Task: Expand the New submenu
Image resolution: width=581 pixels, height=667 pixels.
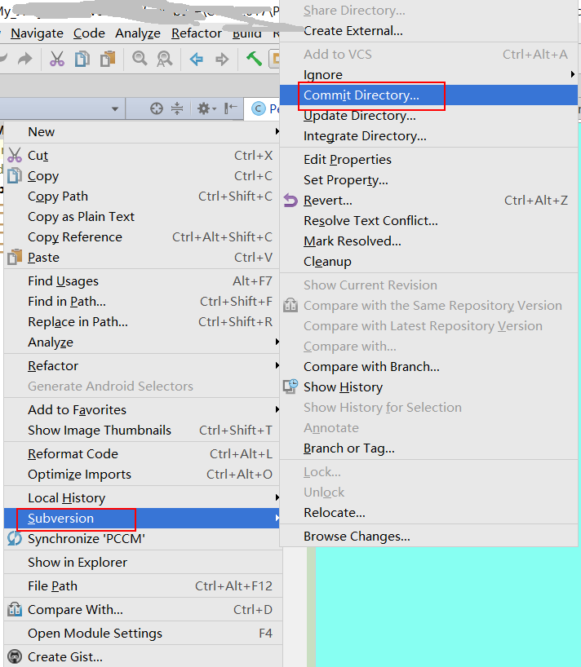Action: [142, 132]
